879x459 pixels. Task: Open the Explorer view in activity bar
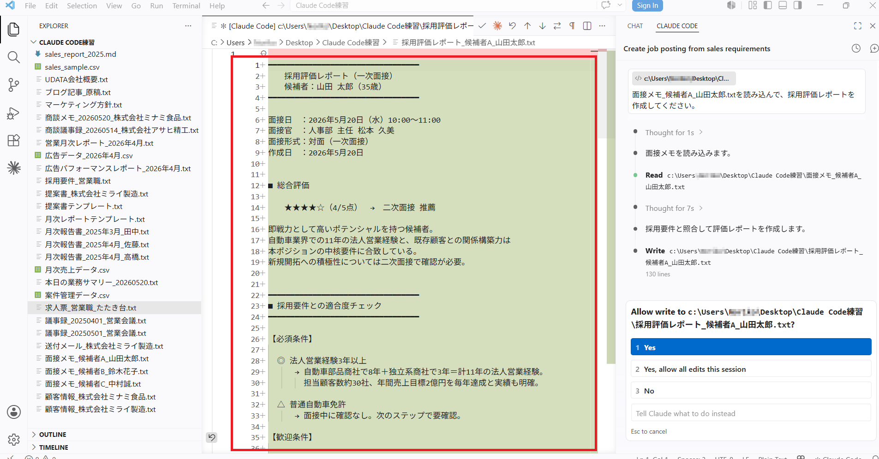pos(14,30)
